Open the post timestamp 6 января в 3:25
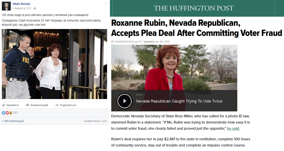The height and width of the screenshot is (151, 284). (22, 8)
